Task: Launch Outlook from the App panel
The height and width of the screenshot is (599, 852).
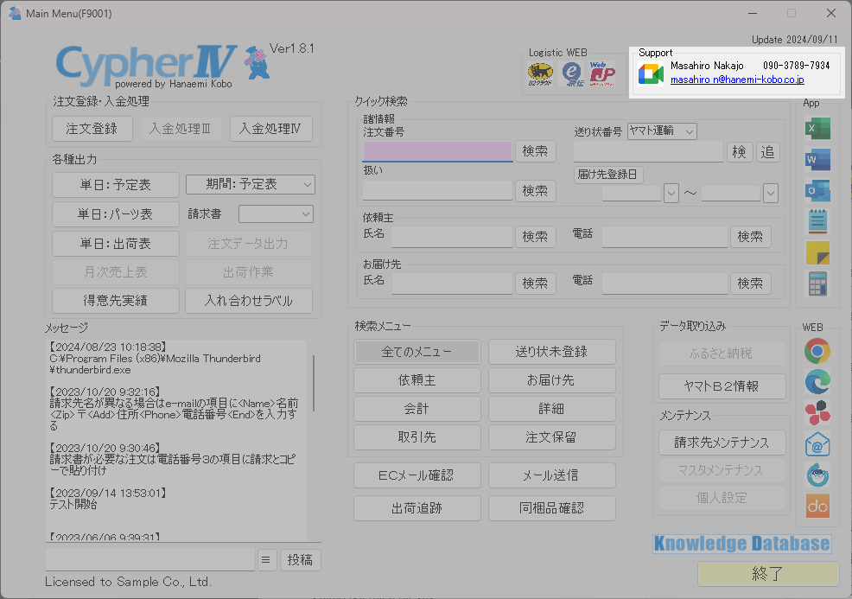Action: point(817,191)
